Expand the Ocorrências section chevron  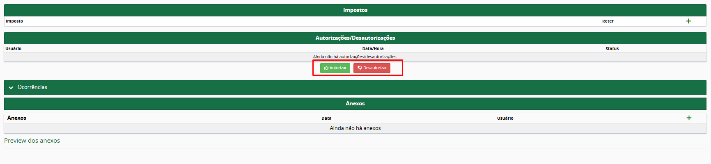pos(11,87)
